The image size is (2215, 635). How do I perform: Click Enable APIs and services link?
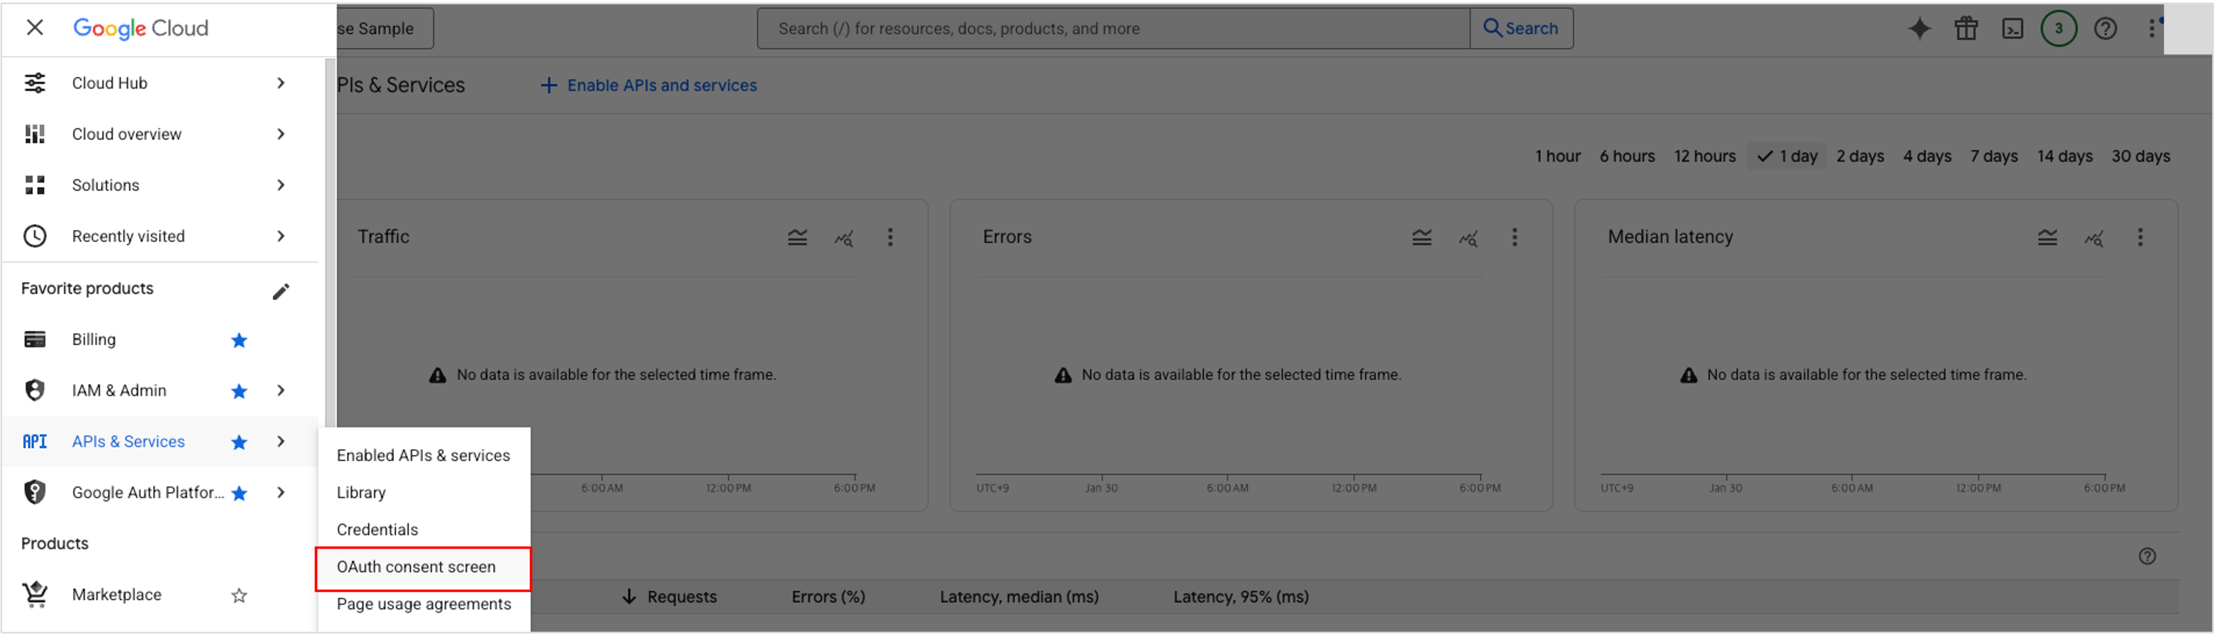coord(649,85)
